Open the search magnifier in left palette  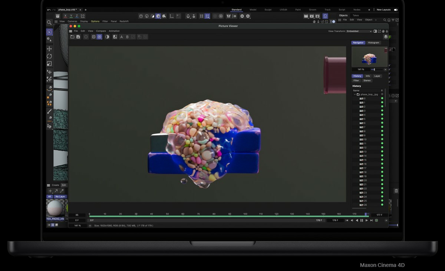point(49,23)
